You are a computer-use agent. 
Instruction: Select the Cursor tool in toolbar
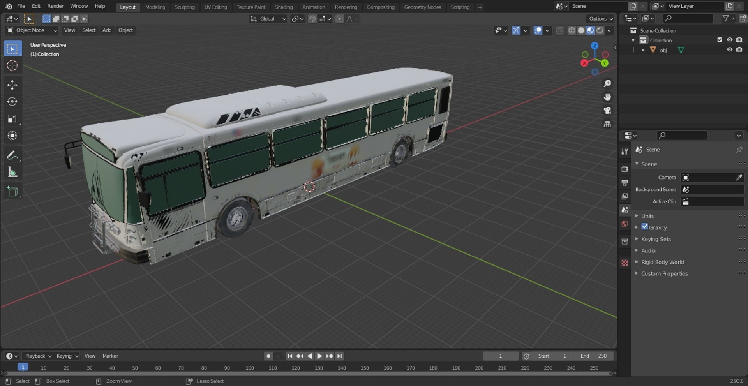[x=12, y=65]
